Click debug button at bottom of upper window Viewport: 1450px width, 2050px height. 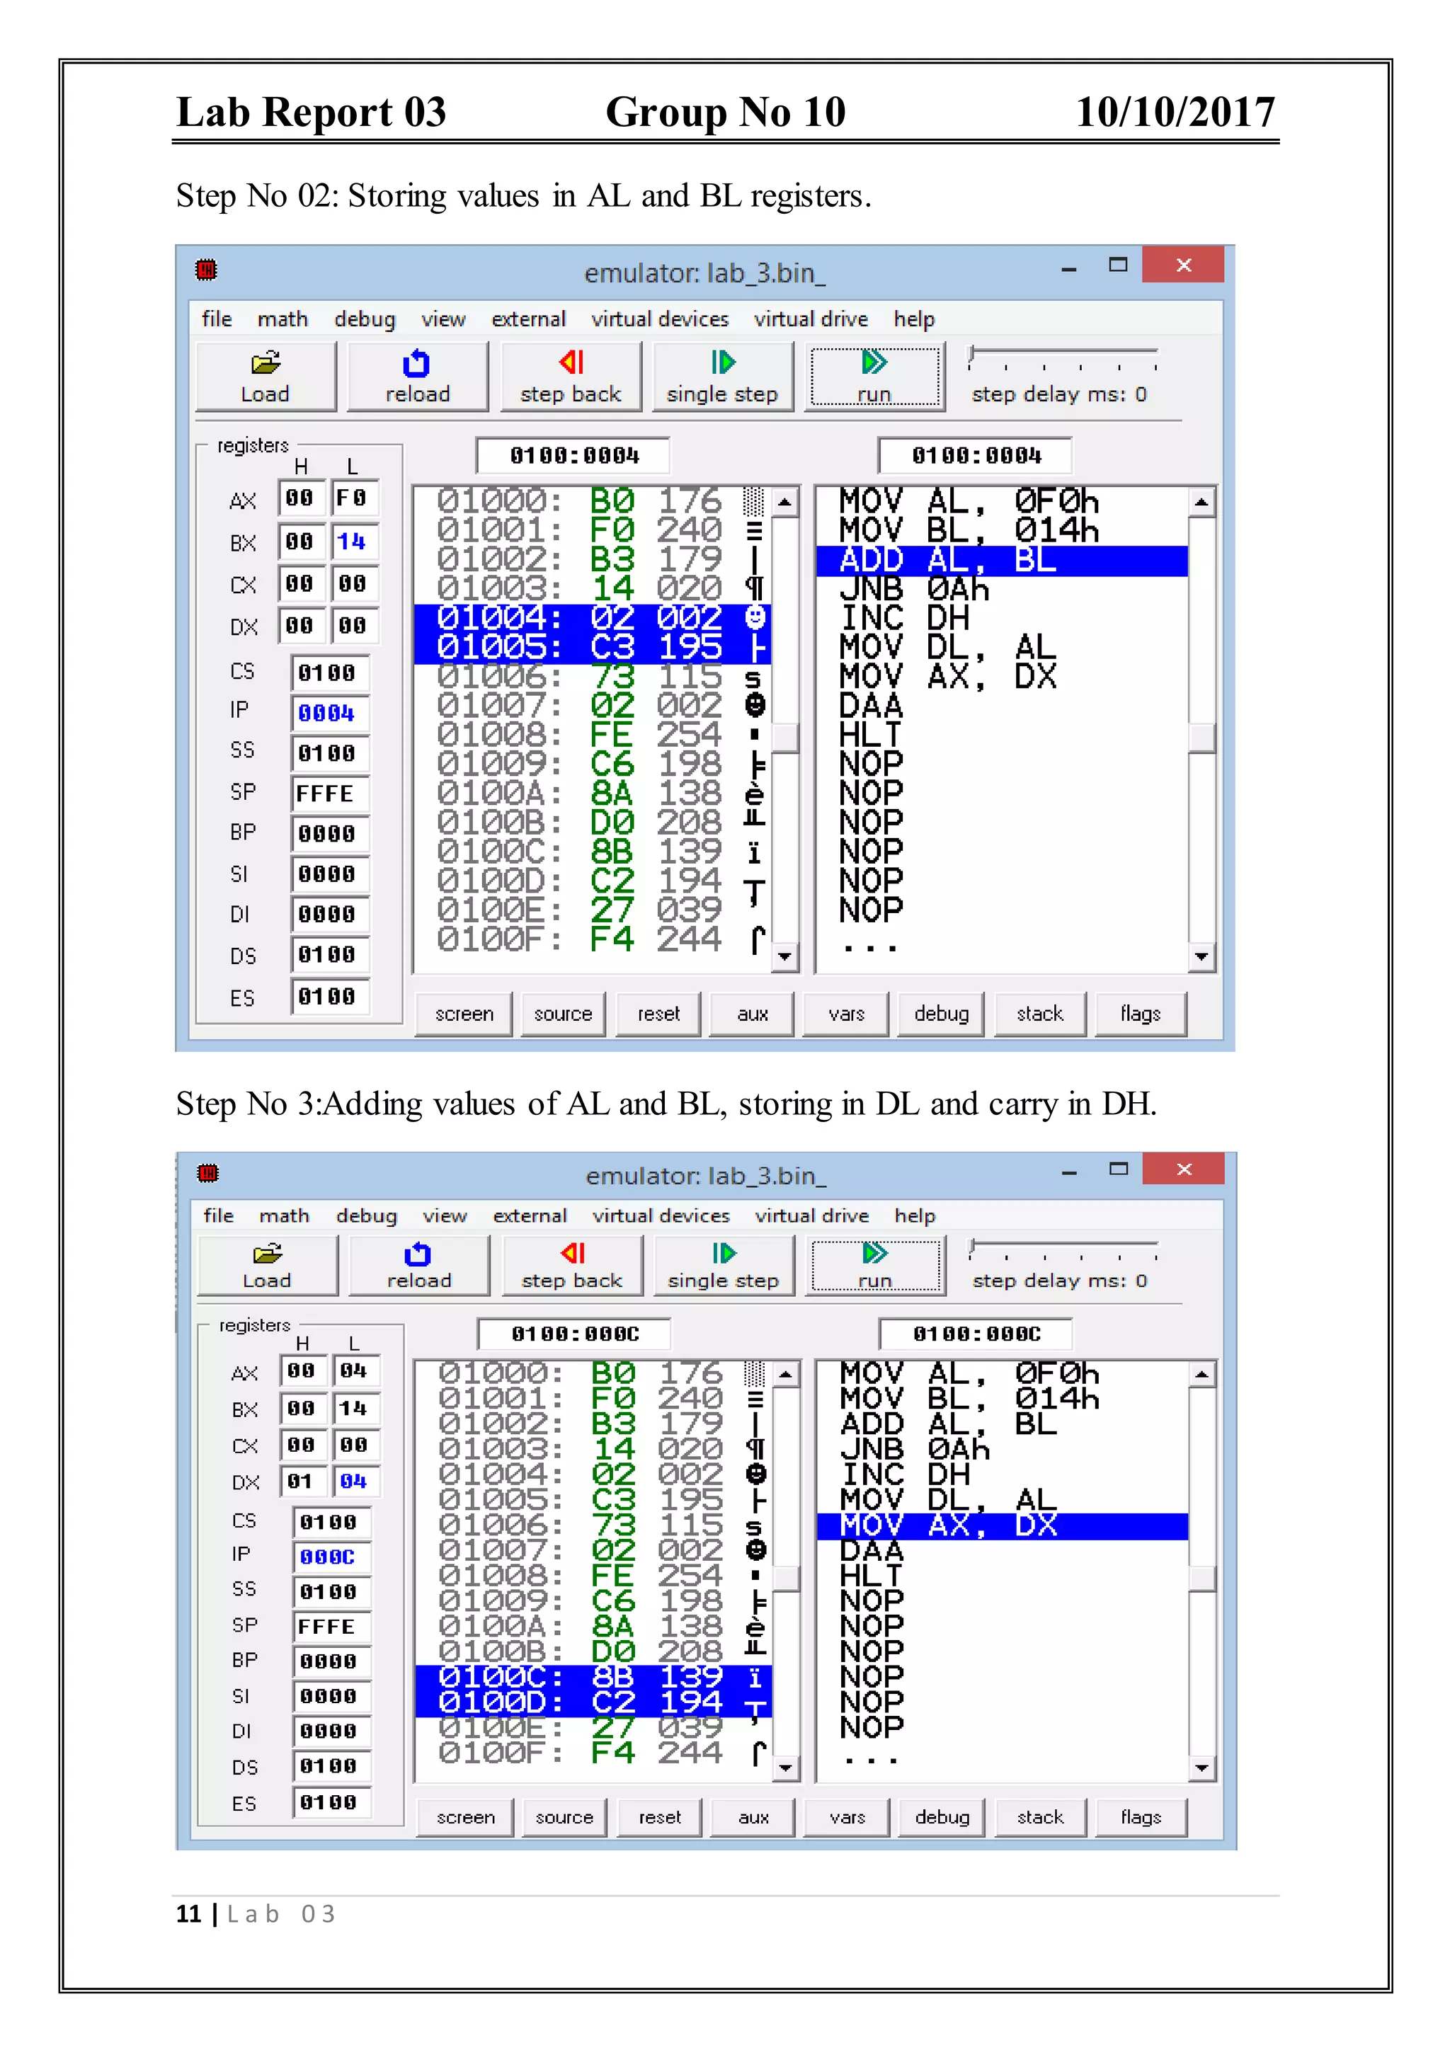click(941, 1014)
